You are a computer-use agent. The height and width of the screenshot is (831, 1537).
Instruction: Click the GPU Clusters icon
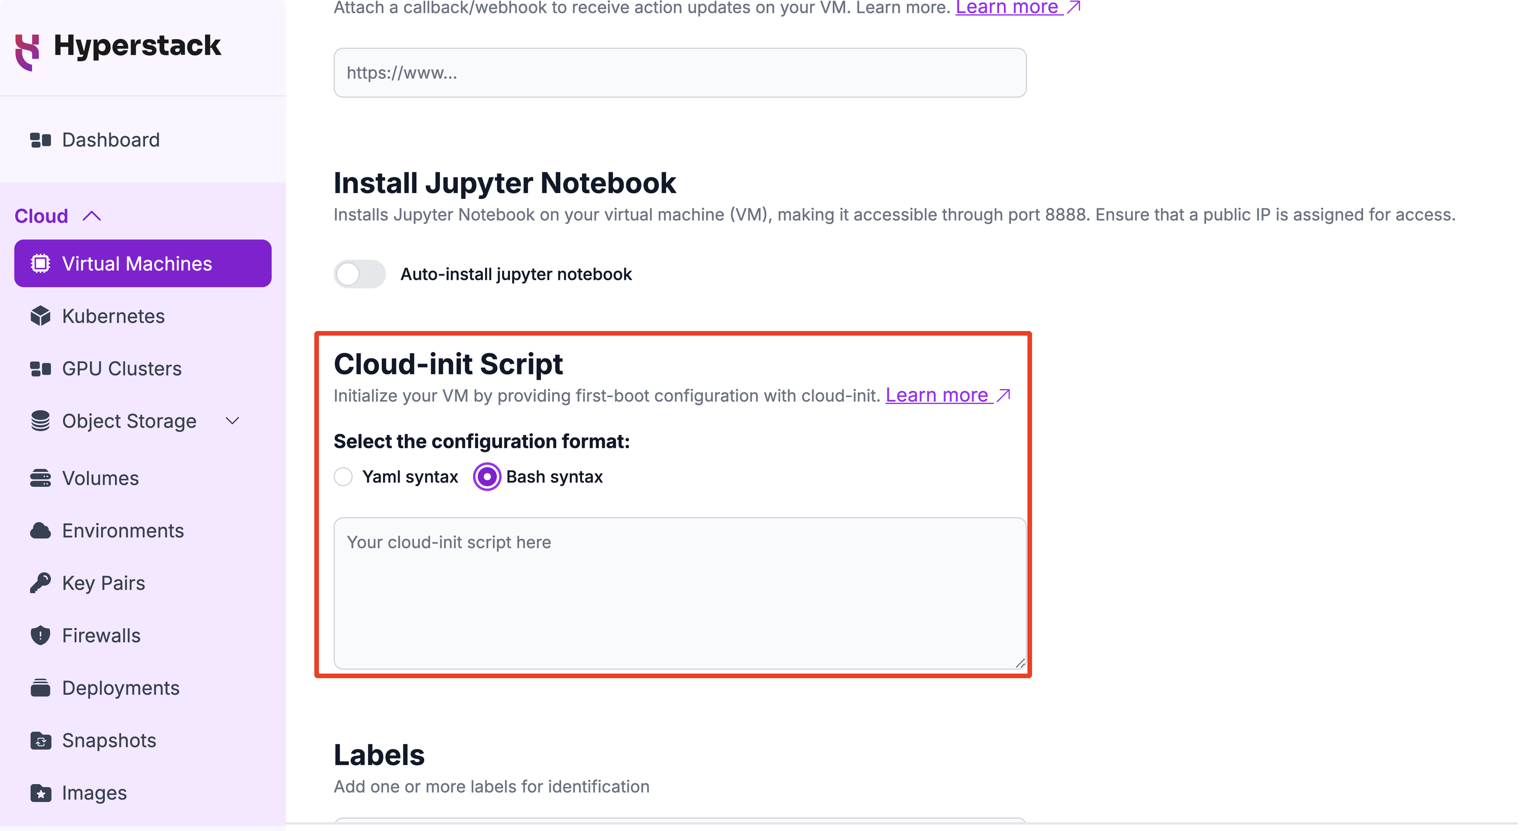(41, 369)
